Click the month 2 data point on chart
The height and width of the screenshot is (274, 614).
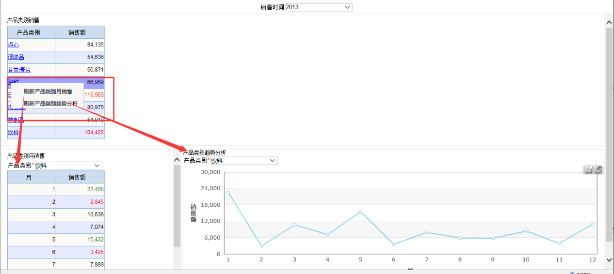pyautogui.click(x=261, y=246)
